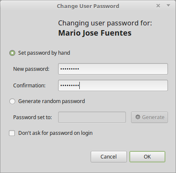This screenshot has height=173, width=176.
Task: Select the Set password by hand radio button
Action: [12, 53]
